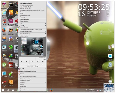Expand the Открыть с помощью submenu
Screen dimensions: 115x93
tap(32, 34)
